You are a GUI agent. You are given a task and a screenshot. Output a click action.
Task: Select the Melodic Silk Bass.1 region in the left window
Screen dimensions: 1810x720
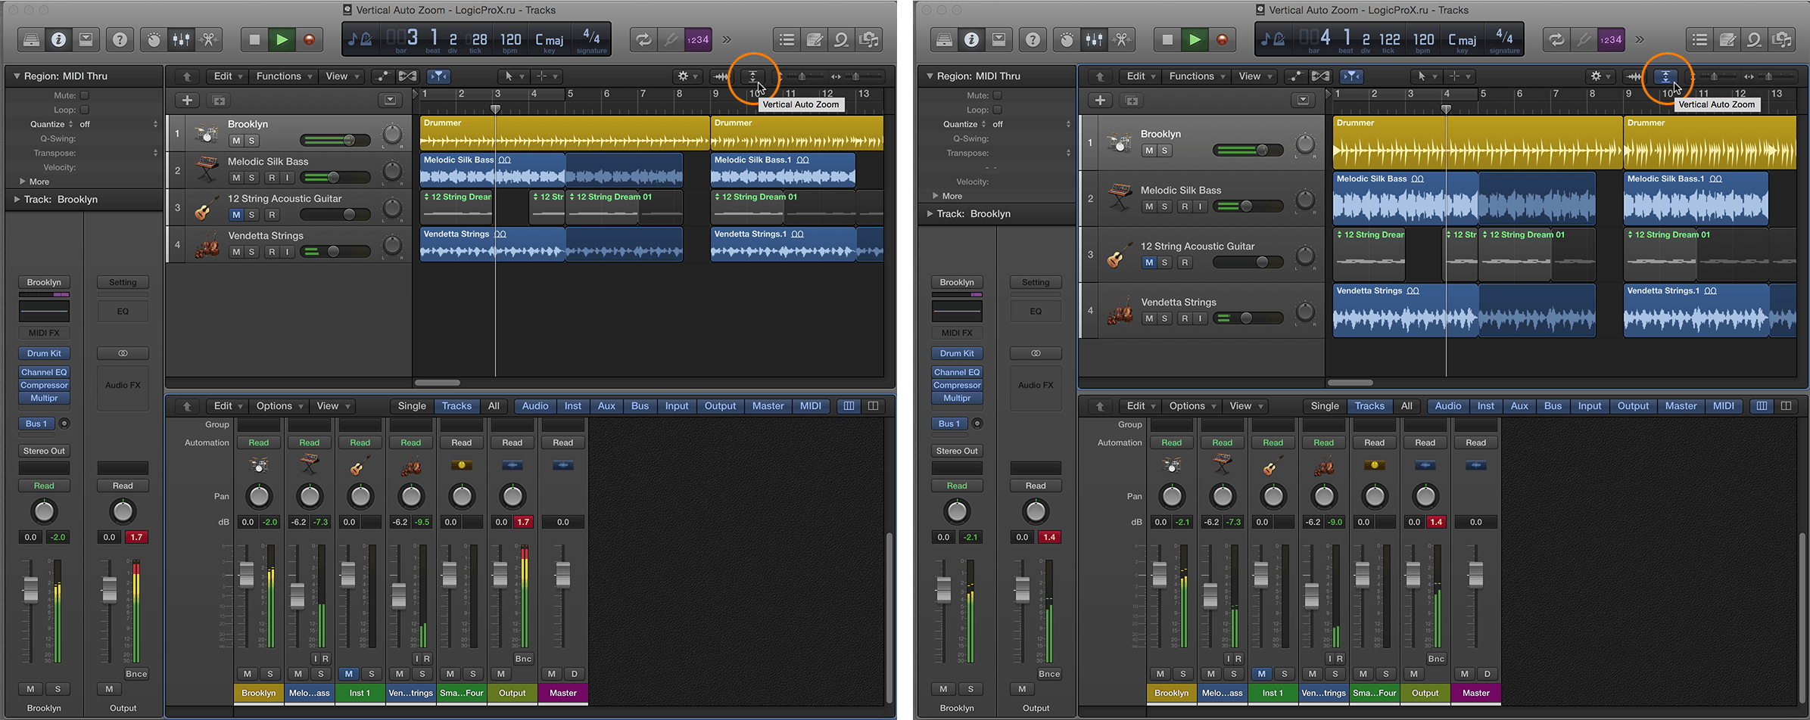783,170
